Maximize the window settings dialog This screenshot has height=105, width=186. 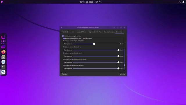tap(121, 28)
